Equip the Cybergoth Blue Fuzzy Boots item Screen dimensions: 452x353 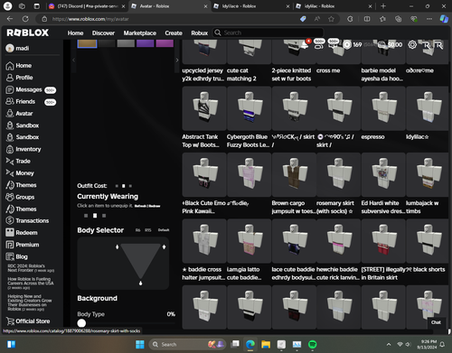pos(249,108)
